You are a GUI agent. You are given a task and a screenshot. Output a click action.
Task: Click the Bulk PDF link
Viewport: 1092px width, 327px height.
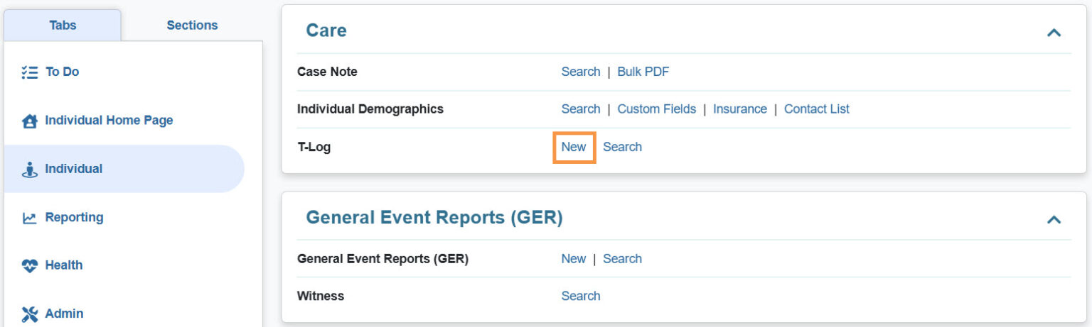coord(643,72)
